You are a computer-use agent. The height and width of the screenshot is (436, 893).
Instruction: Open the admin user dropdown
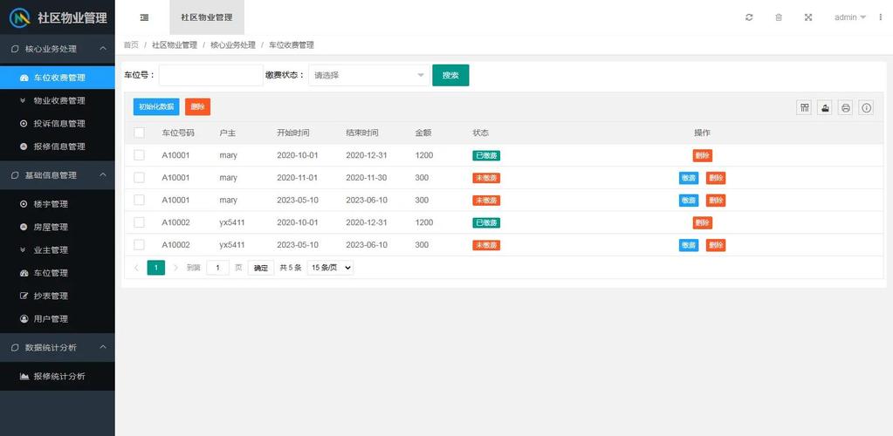coord(850,17)
